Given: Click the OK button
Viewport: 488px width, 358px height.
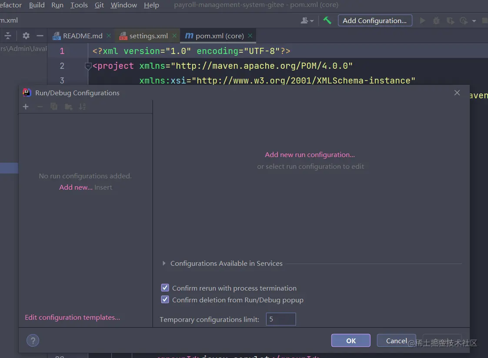Looking at the screenshot, I should point(351,341).
